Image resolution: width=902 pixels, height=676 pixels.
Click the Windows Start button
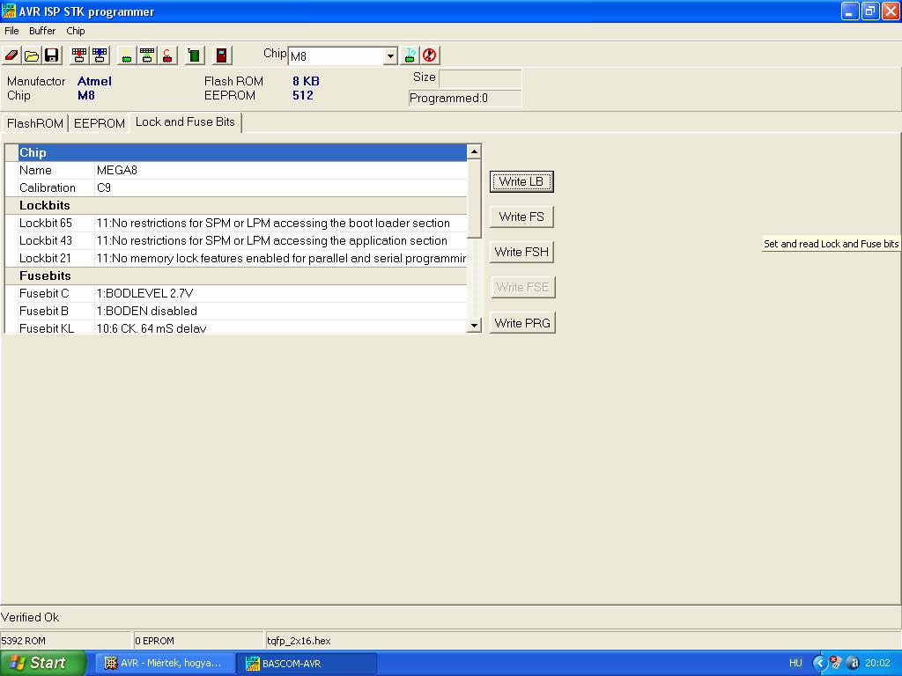pyautogui.click(x=42, y=663)
